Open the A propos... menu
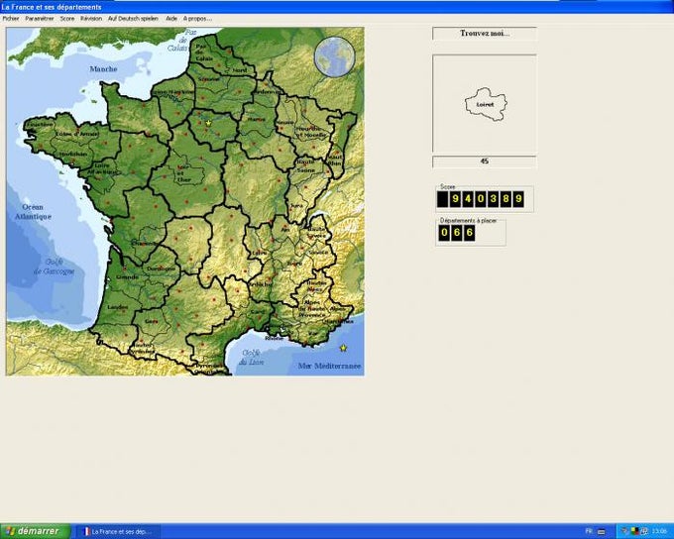The height and width of the screenshot is (539, 674). [197, 19]
